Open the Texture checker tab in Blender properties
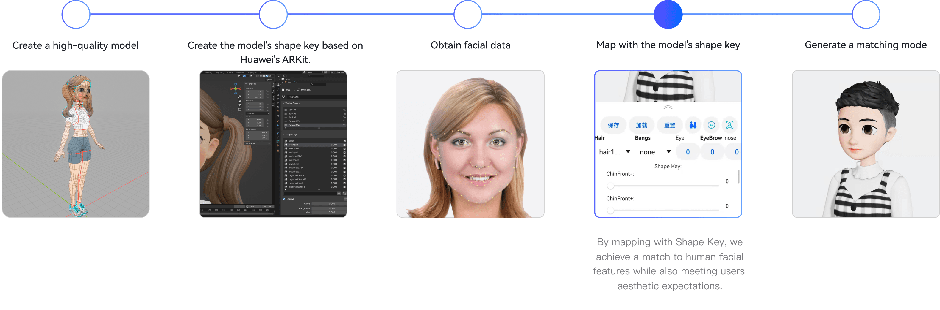 (278, 150)
